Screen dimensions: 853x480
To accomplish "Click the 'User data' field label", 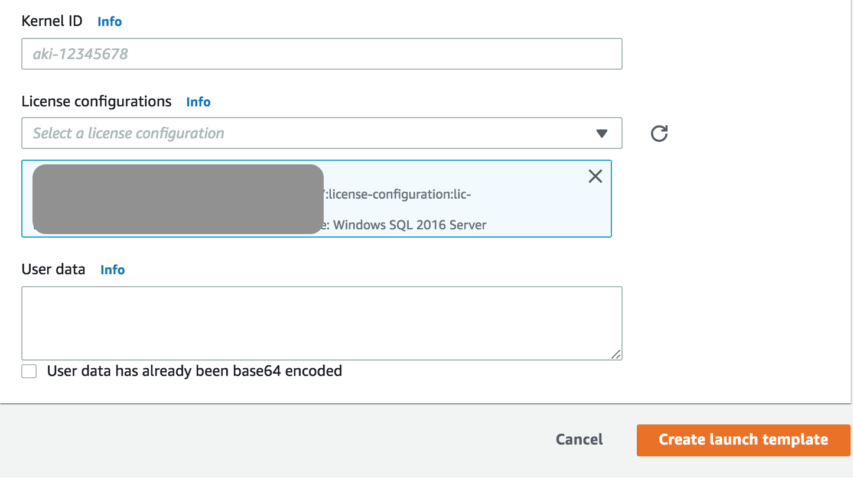I will [53, 269].
